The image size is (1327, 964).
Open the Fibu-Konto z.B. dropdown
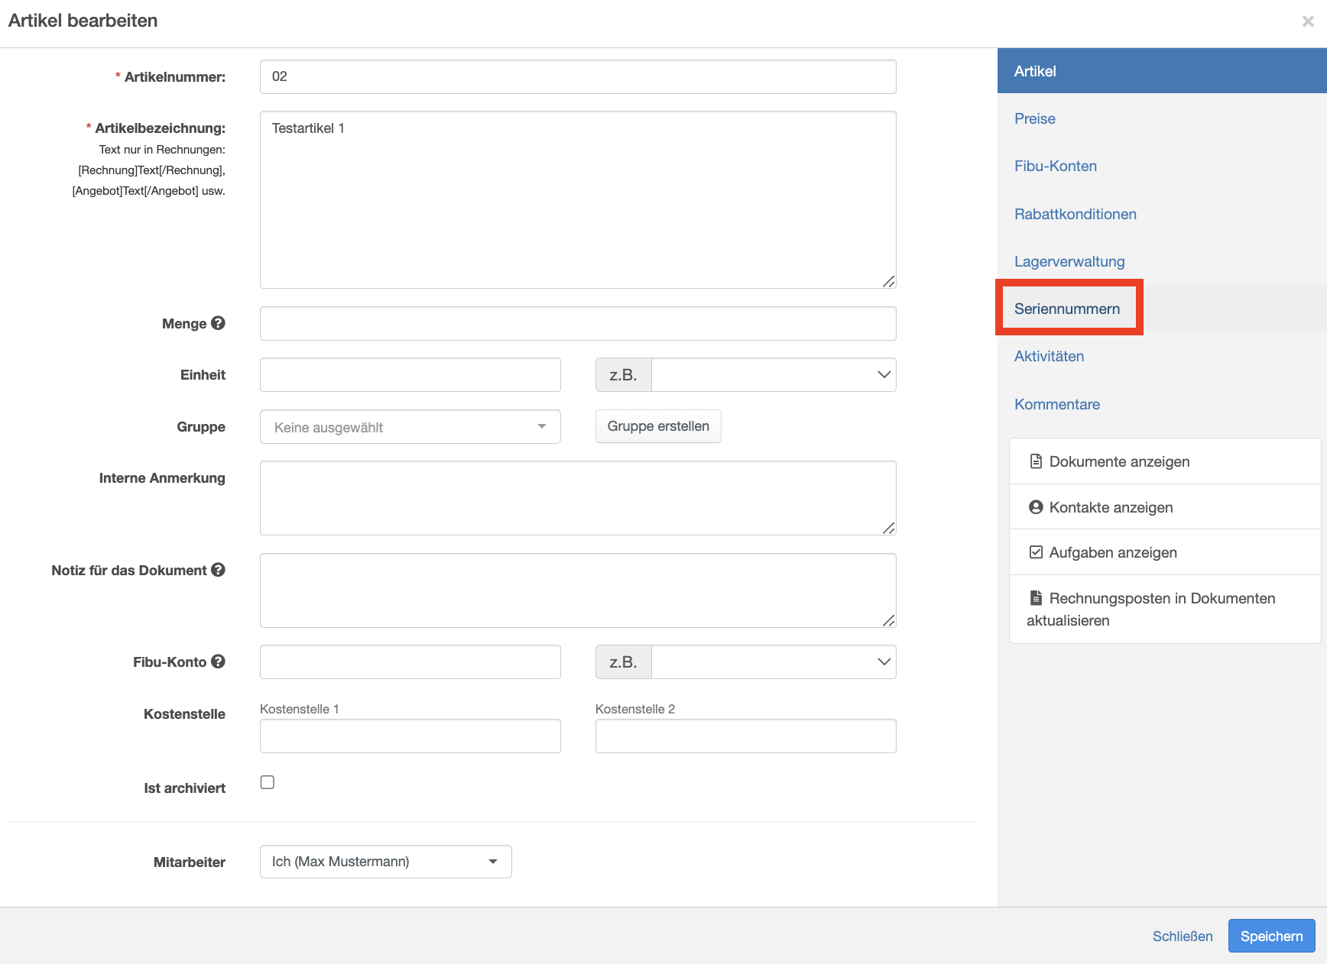[774, 662]
